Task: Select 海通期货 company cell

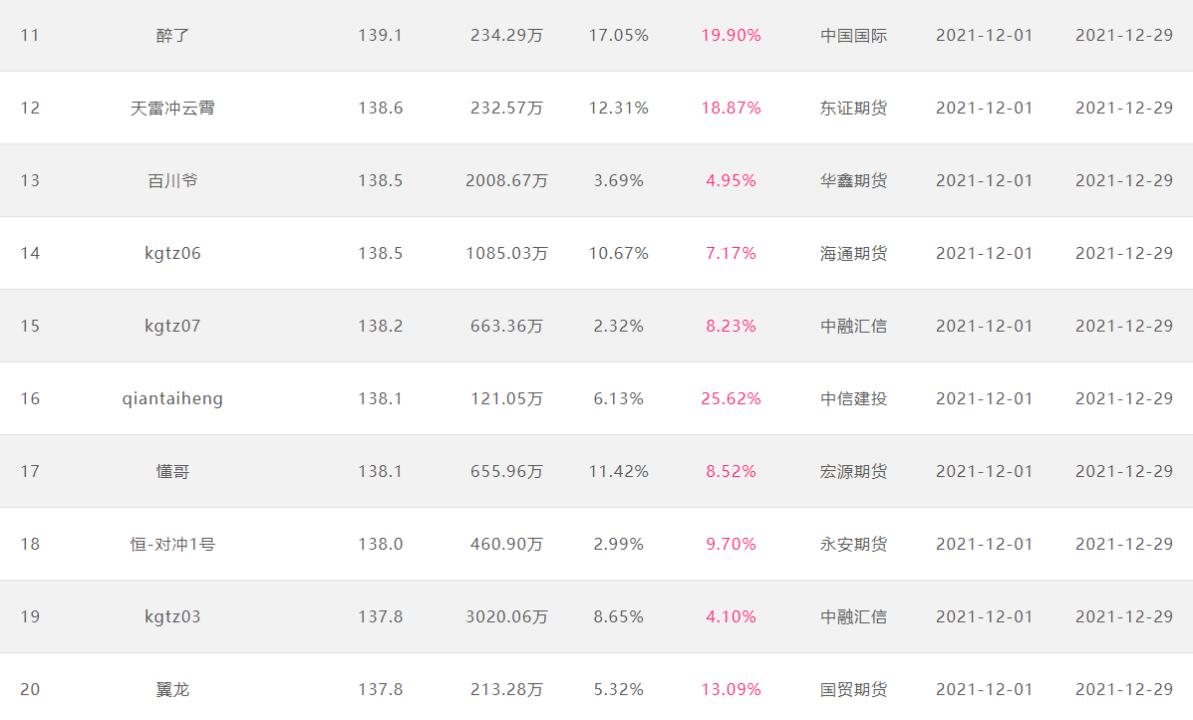Action: pos(854,253)
